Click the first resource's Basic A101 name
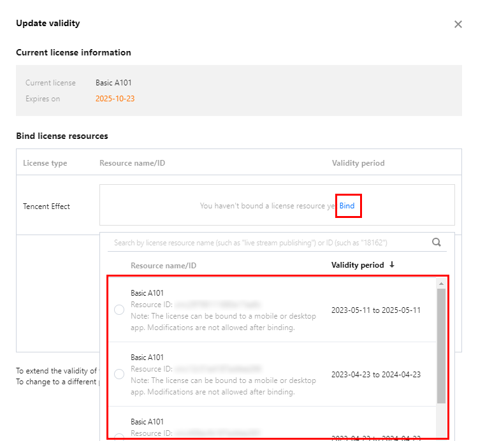Screen dimensions: 478x441 pyautogui.click(x=147, y=293)
